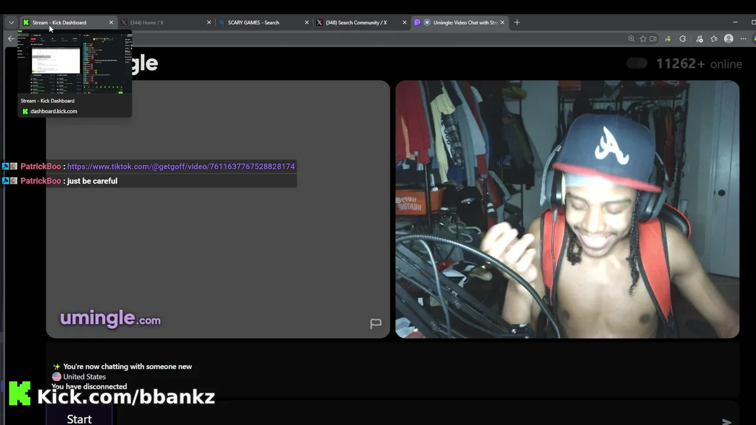756x425 pixels.
Task: Click your own webcam video panel
Action: (x=567, y=209)
